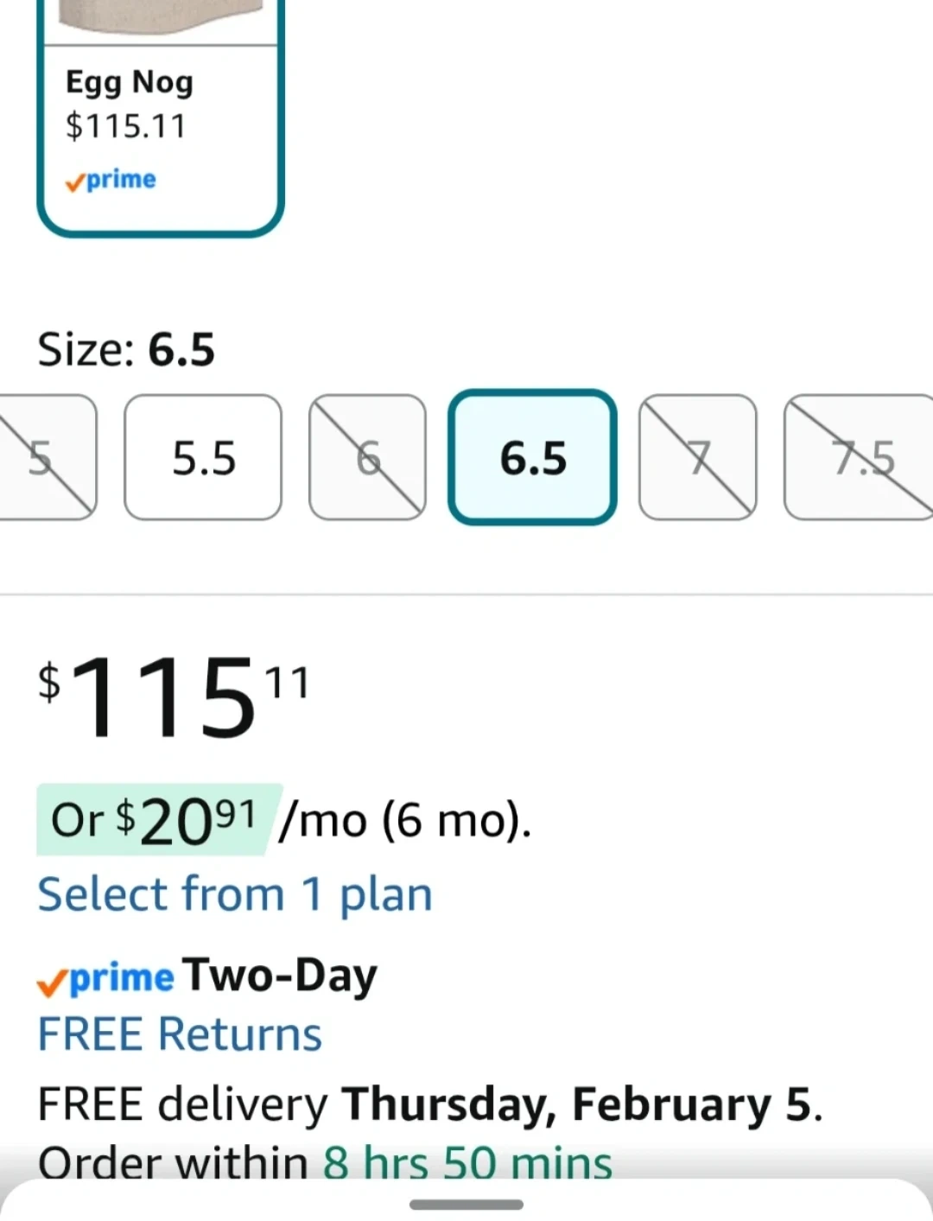Tap the large $115.11 price
Viewport: 933px width, 1221px height.
pos(173,696)
